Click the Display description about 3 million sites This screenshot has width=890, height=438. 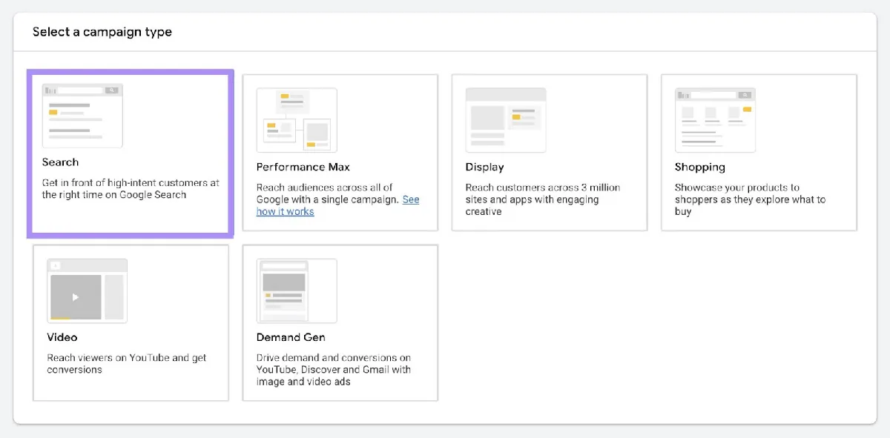543,199
